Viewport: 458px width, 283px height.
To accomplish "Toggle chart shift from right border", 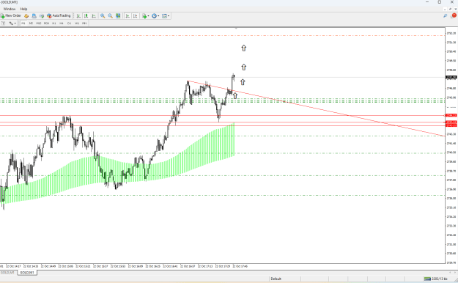I will pyautogui.click(x=136, y=16).
